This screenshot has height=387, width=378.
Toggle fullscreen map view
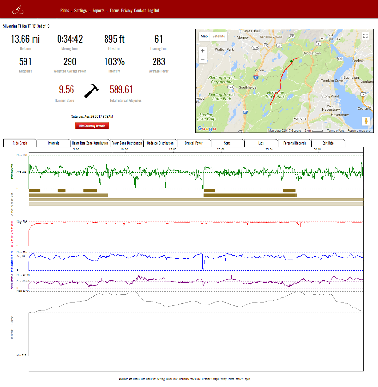click(x=365, y=36)
